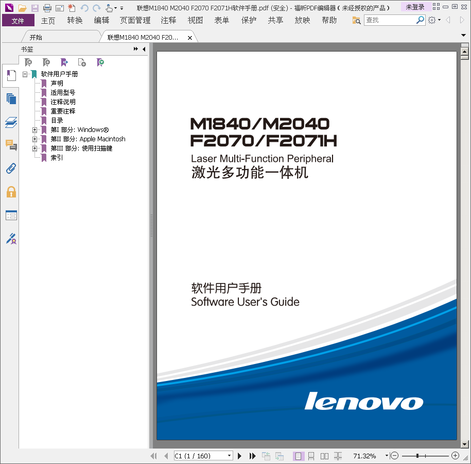The height and width of the screenshot is (464, 471).
Task: Open the form fields panel icon
Action: click(11, 215)
